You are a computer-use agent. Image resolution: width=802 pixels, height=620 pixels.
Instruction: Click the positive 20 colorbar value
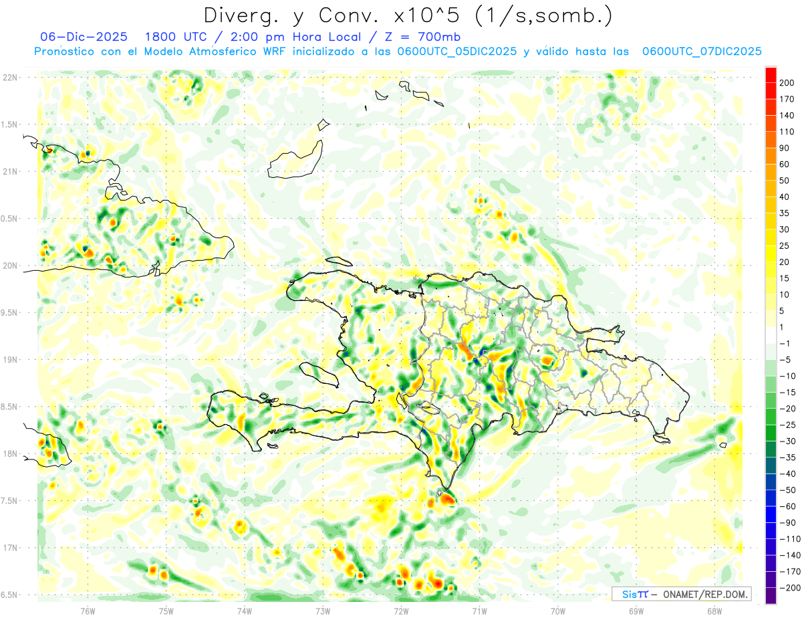tap(786, 262)
